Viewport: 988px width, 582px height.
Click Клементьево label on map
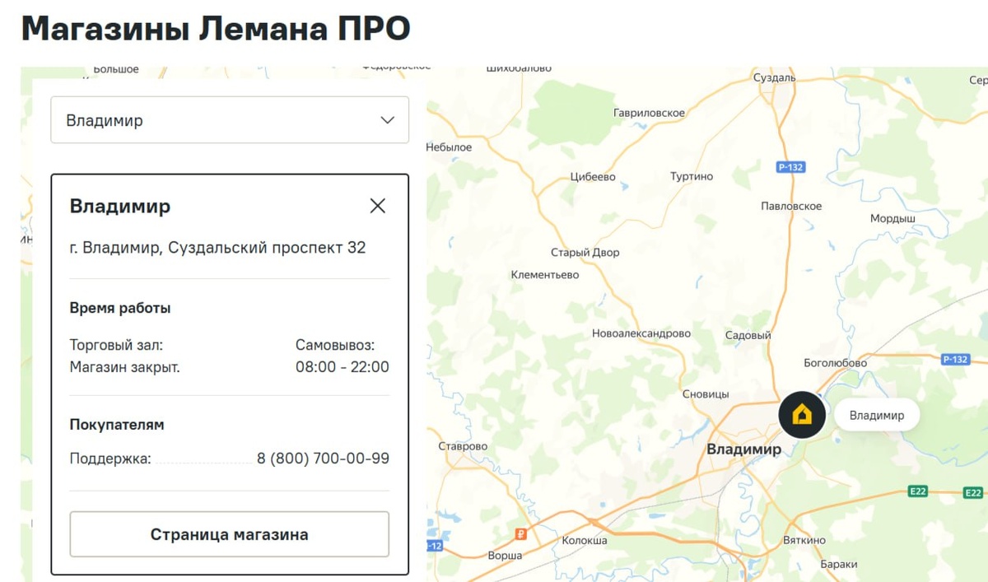(x=545, y=275)
